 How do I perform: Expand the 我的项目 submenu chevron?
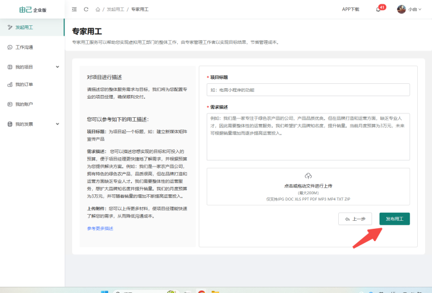[57, 67]
